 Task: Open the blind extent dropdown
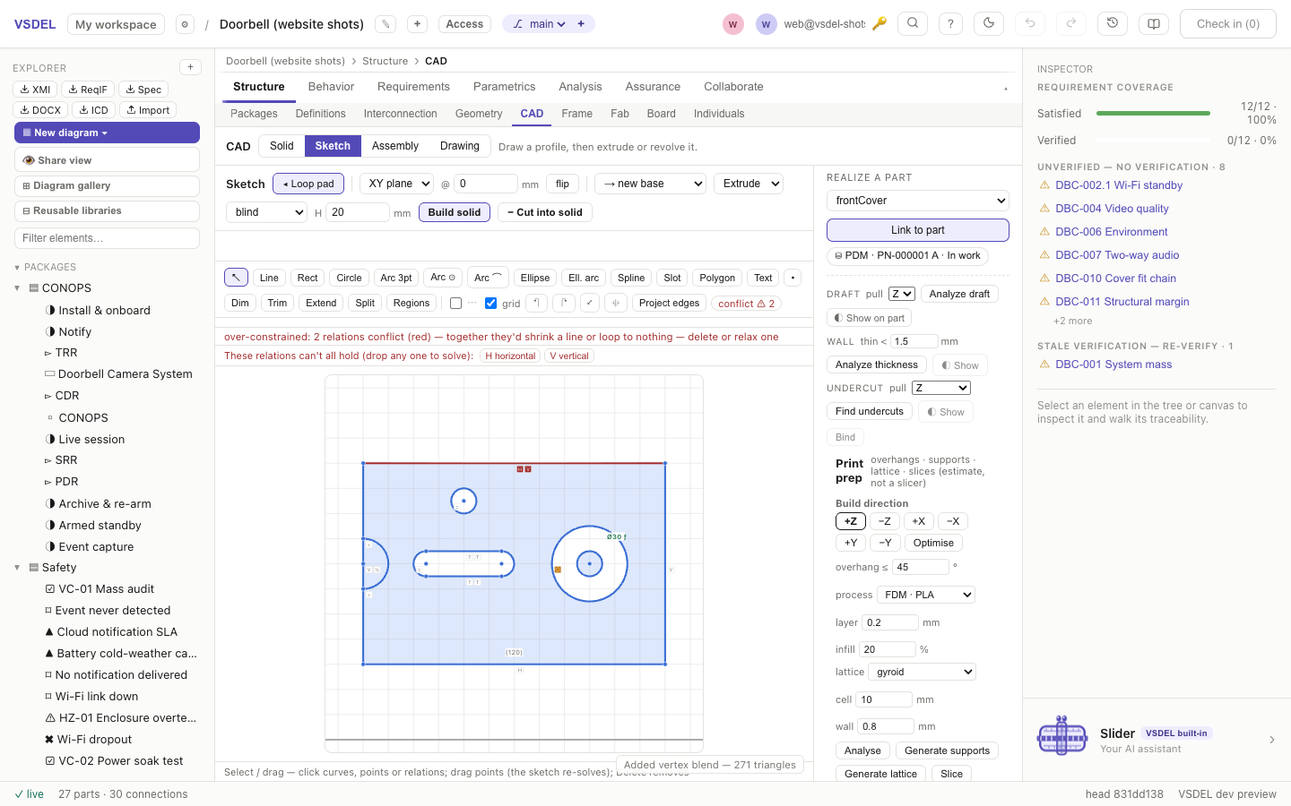coord(267,212)
